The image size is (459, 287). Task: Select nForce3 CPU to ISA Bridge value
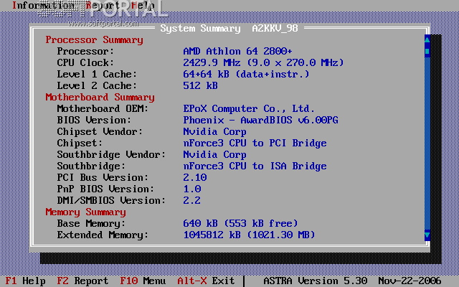point(255,166)
